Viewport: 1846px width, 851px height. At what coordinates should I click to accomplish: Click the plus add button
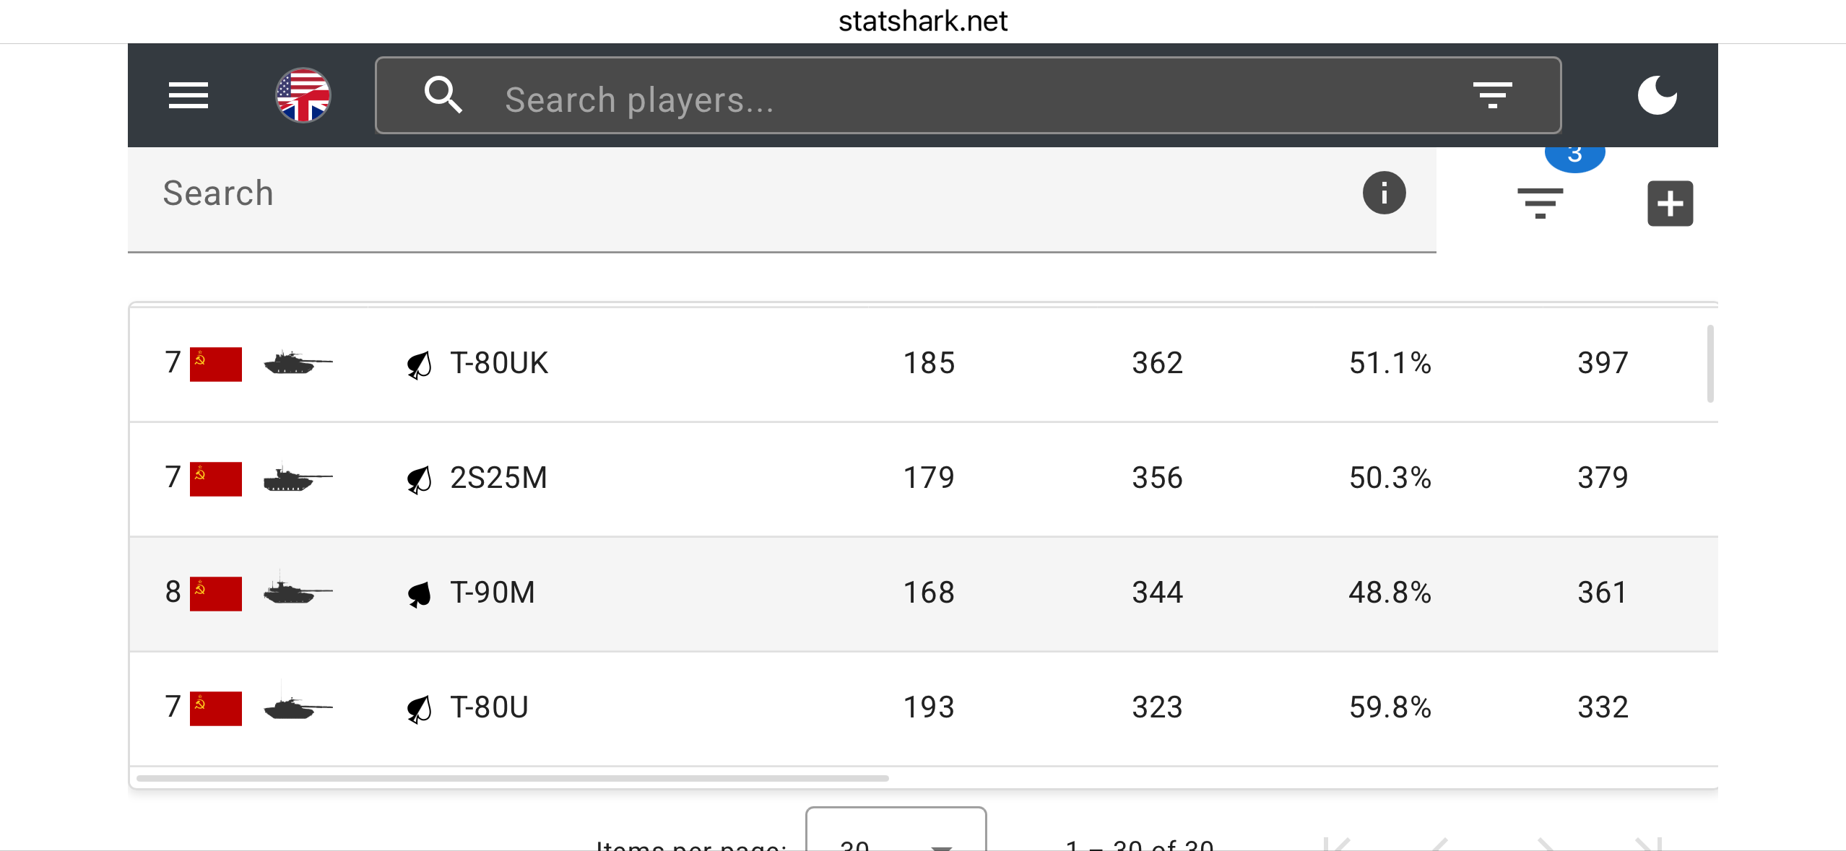coord(1670,204)
